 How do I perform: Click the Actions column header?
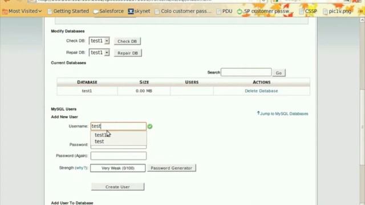click(262, 82)
